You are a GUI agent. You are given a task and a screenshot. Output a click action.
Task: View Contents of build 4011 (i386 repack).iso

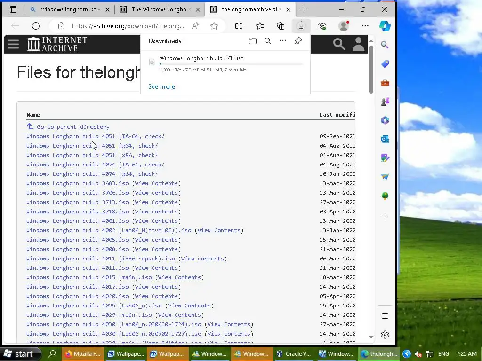(x=202, y=259)
